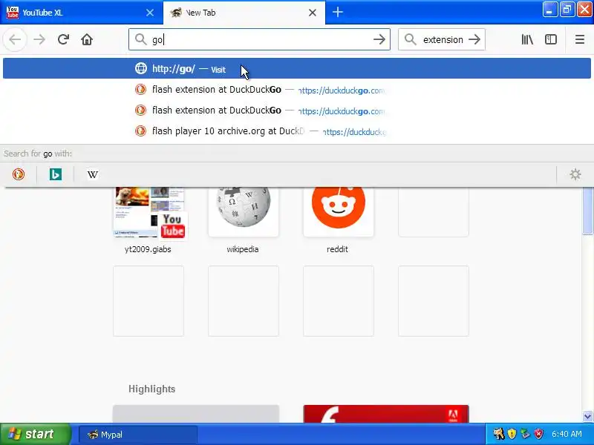Image resolution: width=594 pixels, height=445 pixels.
Task: Click the 6:40 AM clock
Action: pyautogui.click(x=567, y=434)
